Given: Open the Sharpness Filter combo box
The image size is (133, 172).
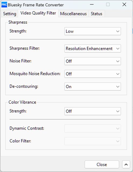Looking at the screenshot, I should coord(93,48).
